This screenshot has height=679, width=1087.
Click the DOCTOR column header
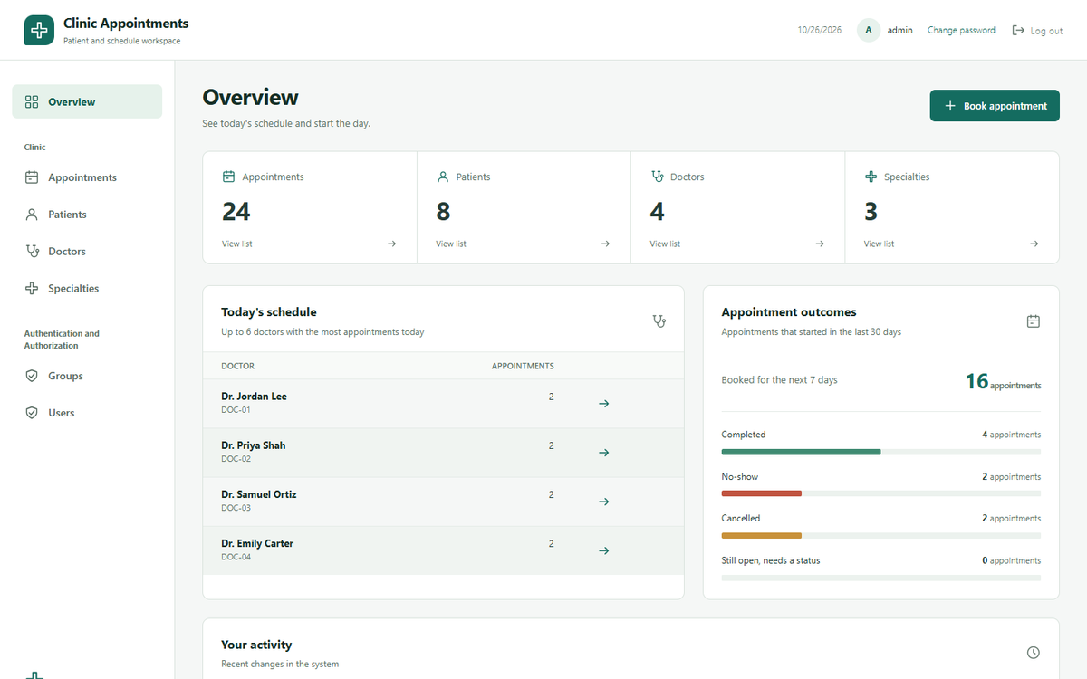tap(237, 366)
